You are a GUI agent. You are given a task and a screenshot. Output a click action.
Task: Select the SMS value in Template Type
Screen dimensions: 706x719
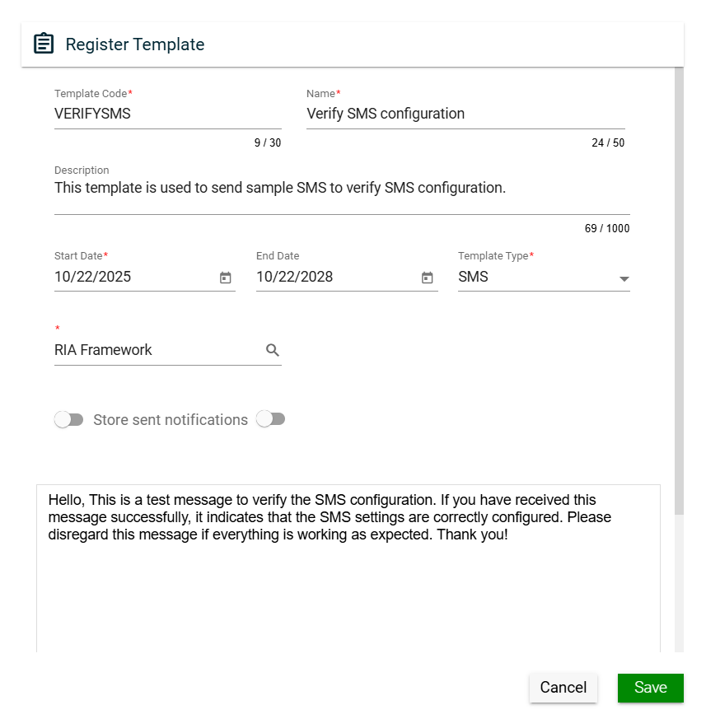pyautogui.click(x=474, y=277)
